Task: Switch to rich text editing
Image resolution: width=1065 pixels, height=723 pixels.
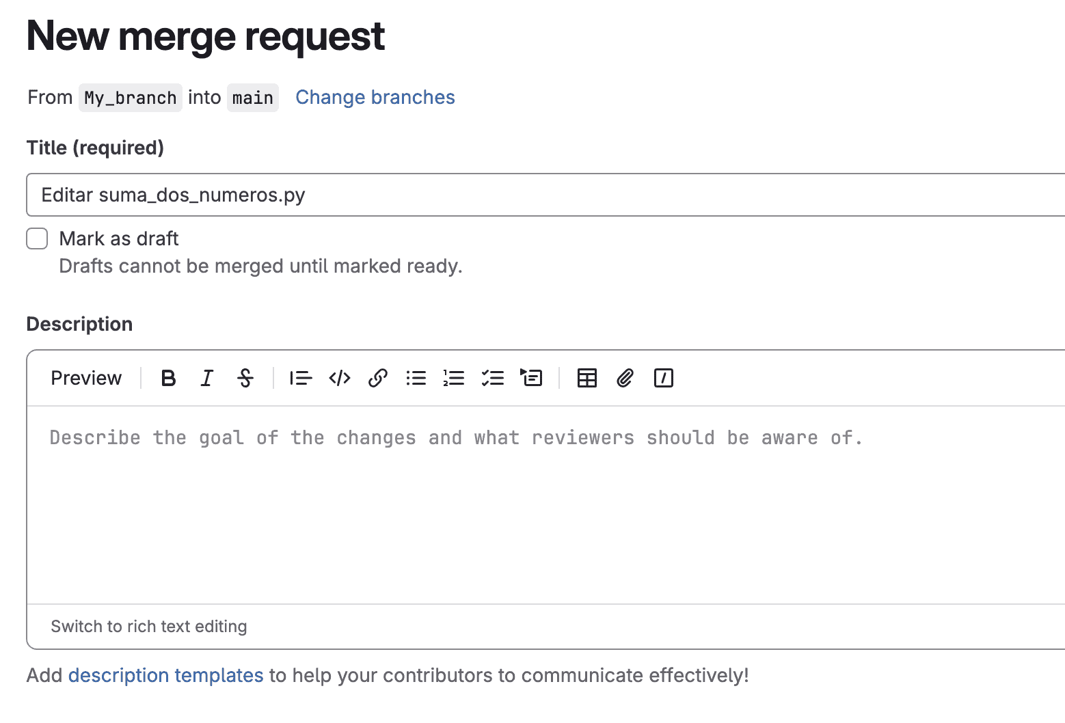Action: click(149, 626)
